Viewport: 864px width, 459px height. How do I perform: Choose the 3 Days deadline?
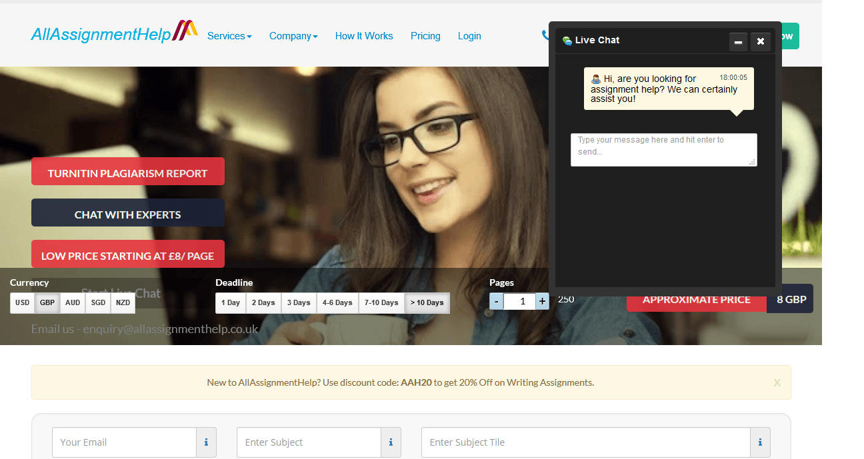[299, 303]
